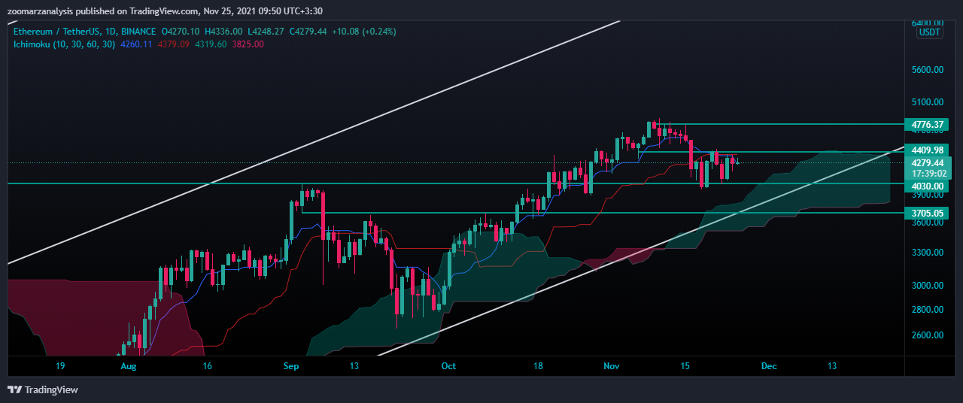Click the red Ichimoku value 4379.09
This screenshot has height=403, width=963.
click(x=172, y=44)
